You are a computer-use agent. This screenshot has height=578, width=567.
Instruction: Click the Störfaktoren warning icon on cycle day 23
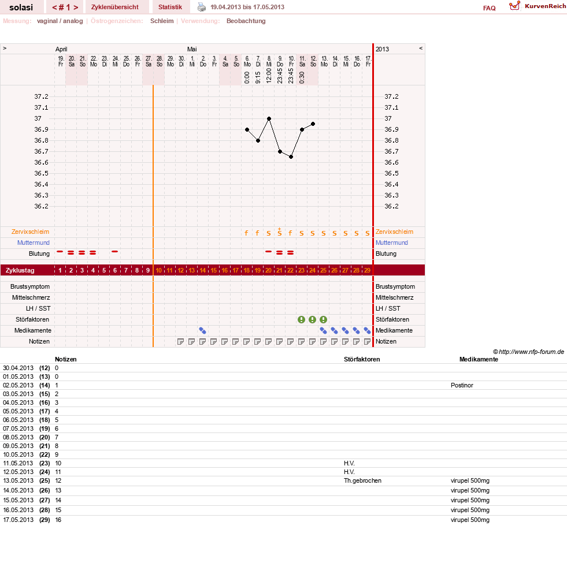[x=301, y=319]
